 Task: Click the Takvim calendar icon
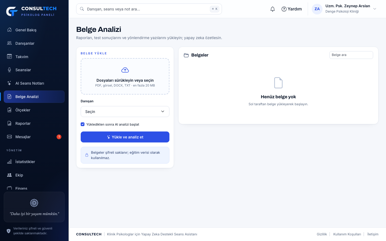(9, 57)
